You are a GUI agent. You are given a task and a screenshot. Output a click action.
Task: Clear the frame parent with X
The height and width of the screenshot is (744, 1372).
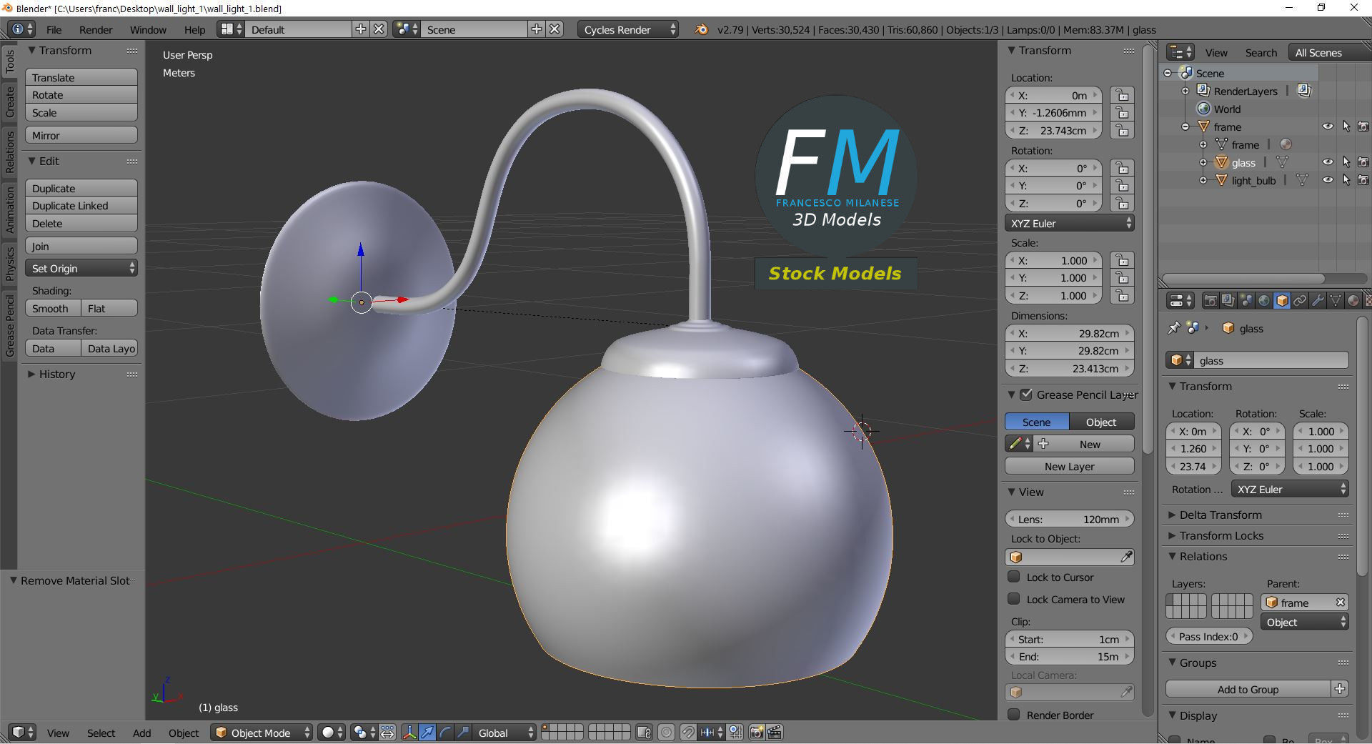point(1341,602)
